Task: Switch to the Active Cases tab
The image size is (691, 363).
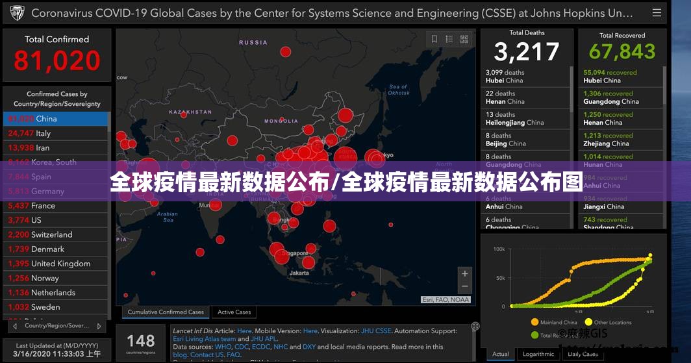Action: (234, 312)
